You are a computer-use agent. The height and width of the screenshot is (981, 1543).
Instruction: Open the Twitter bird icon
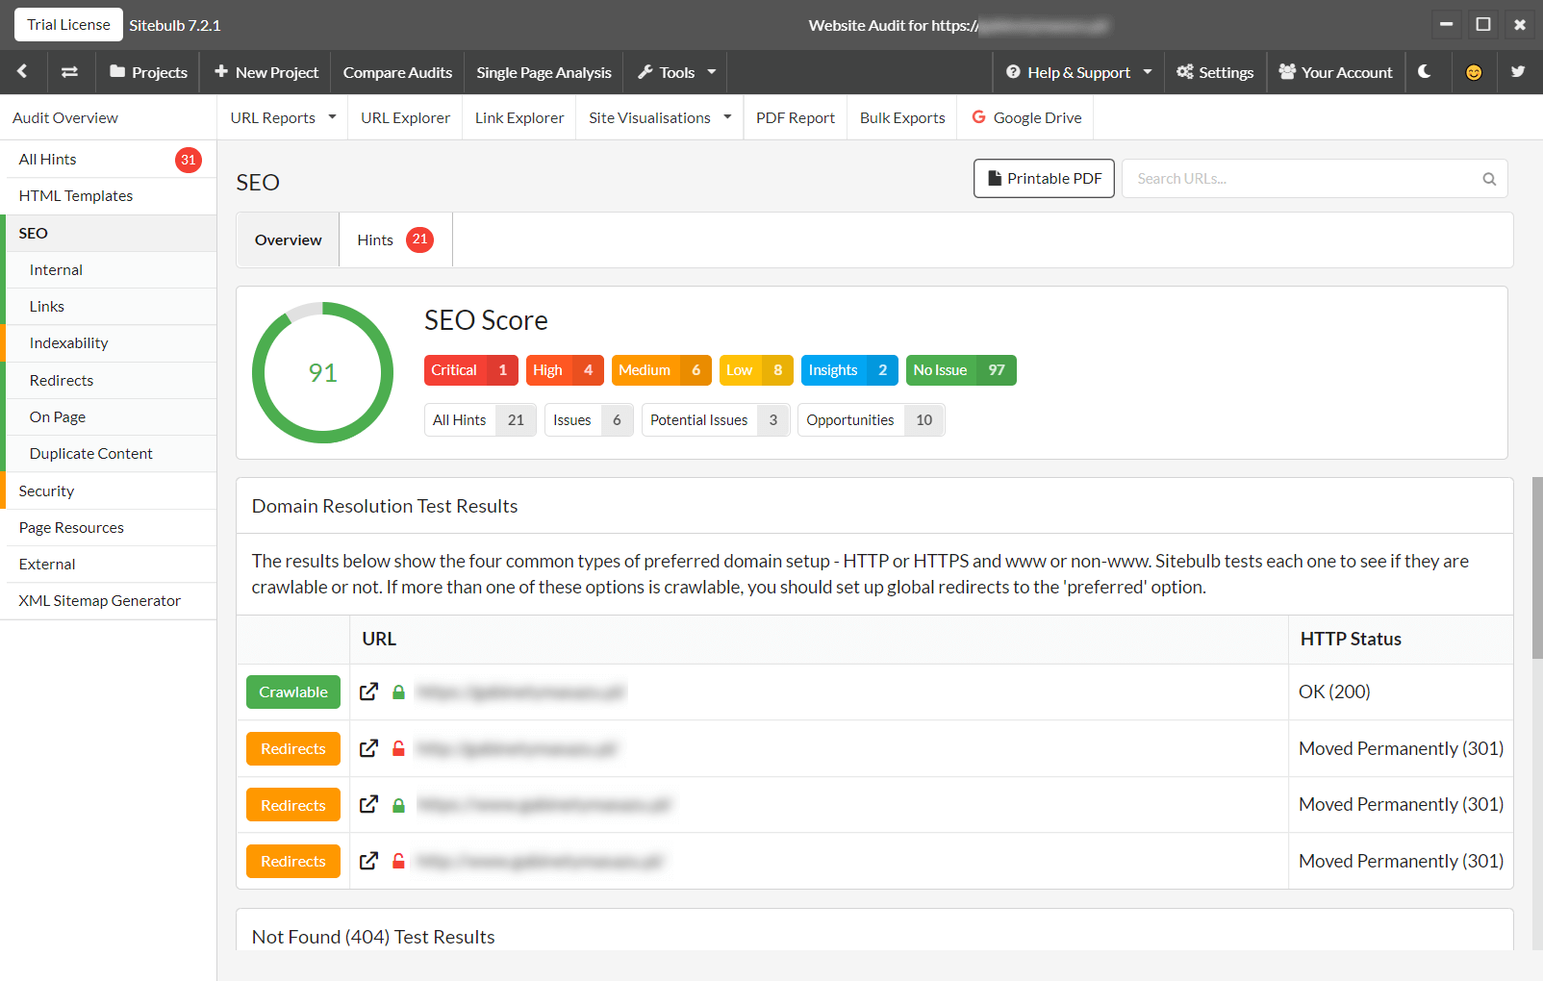(x=1518, y=72)
